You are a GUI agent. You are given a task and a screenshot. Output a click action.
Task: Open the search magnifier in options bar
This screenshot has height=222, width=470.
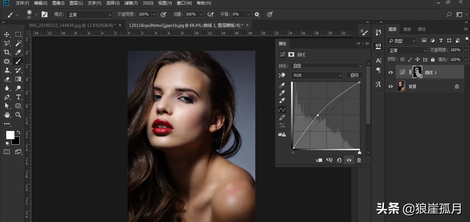pyautogui.click(x=449, y=14)
